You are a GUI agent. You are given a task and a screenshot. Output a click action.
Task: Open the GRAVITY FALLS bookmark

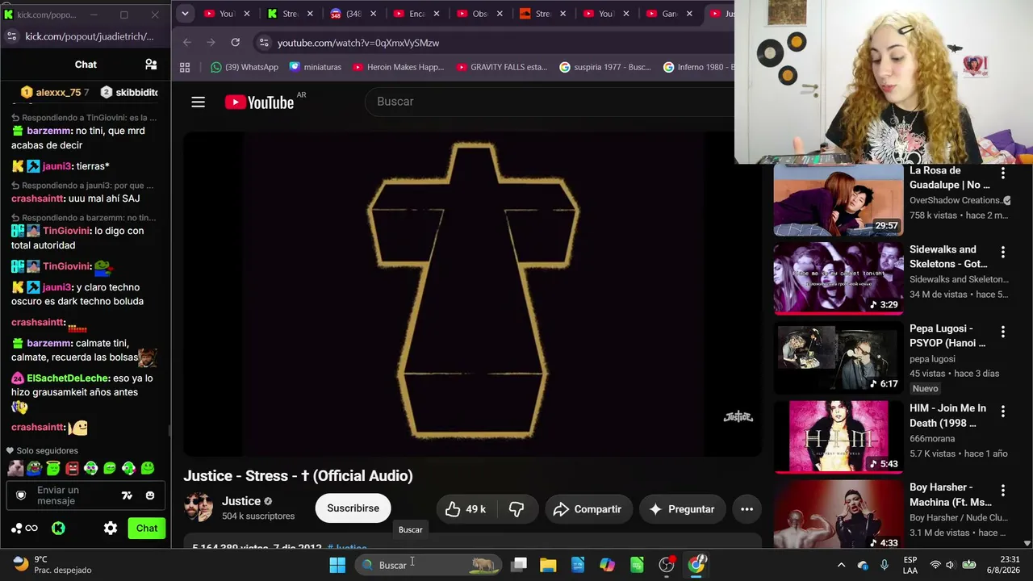click(x=502, y=67)
